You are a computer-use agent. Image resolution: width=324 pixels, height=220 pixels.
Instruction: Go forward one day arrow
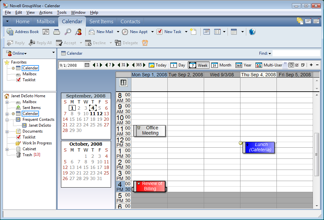coord(101,65)
